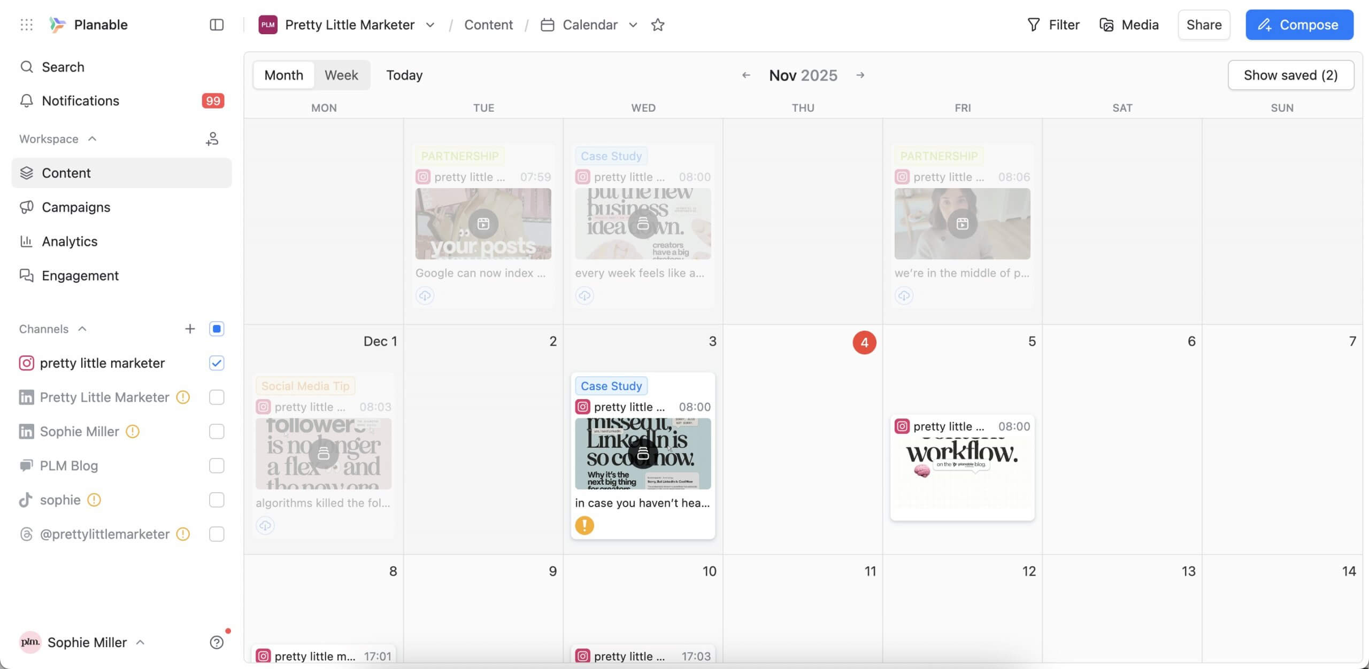1369x669 pixels.
Task: Select the Campaigns section
Action: pos(76,207)
